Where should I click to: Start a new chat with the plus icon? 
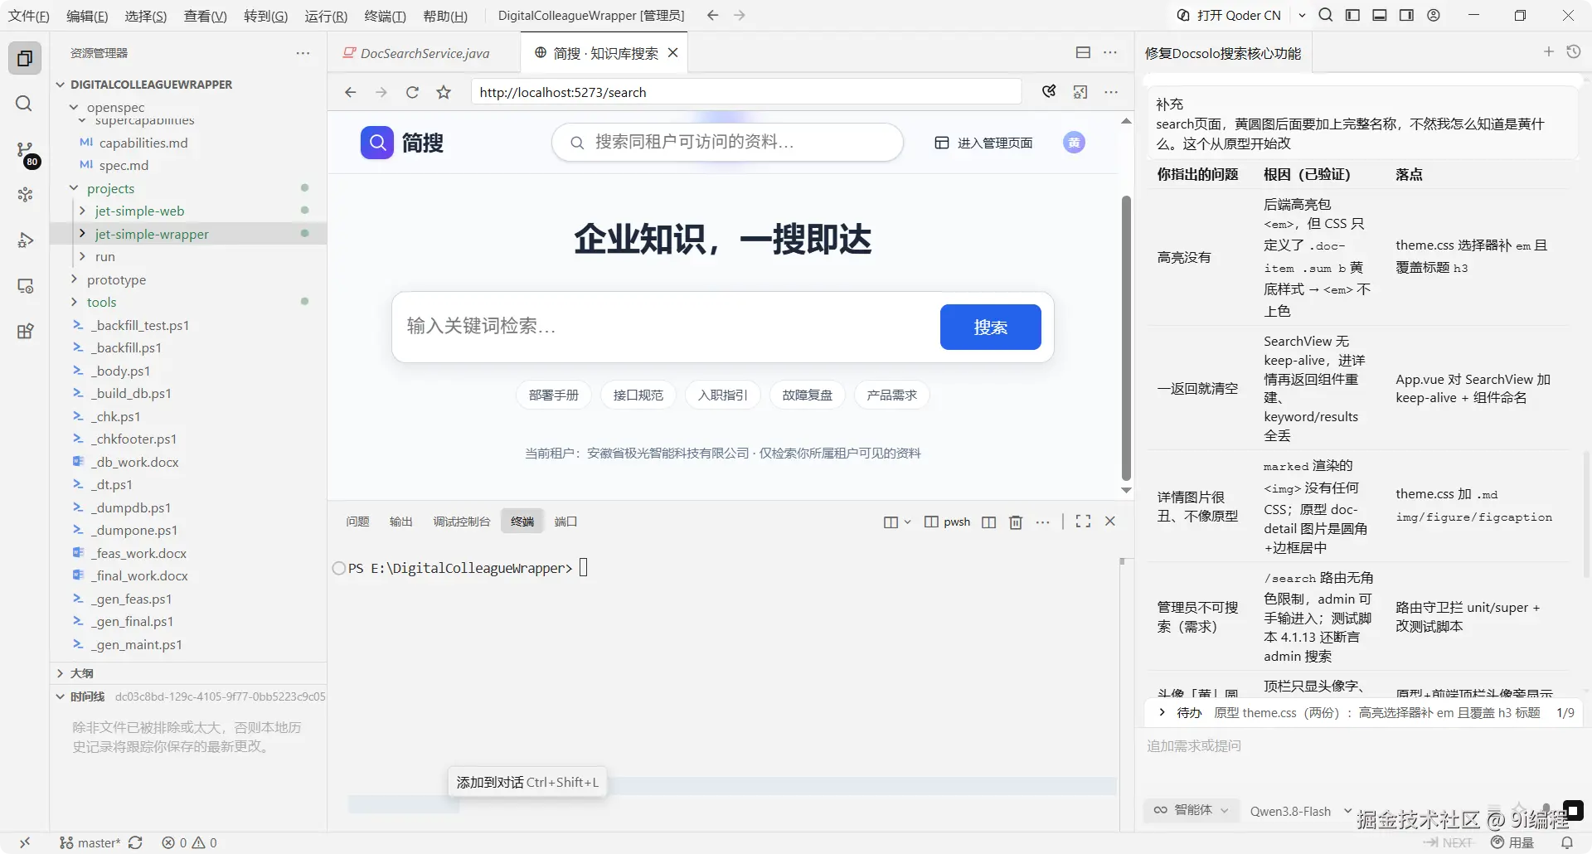click(x=1548, y=51)
